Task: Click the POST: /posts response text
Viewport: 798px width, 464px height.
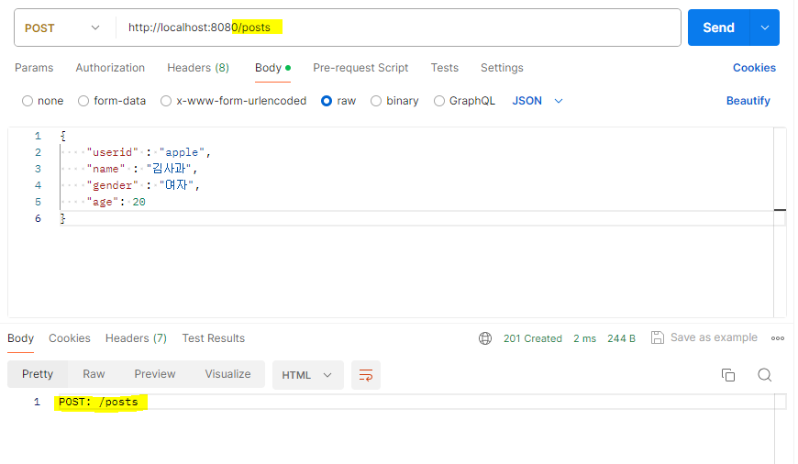Action: 98,402
